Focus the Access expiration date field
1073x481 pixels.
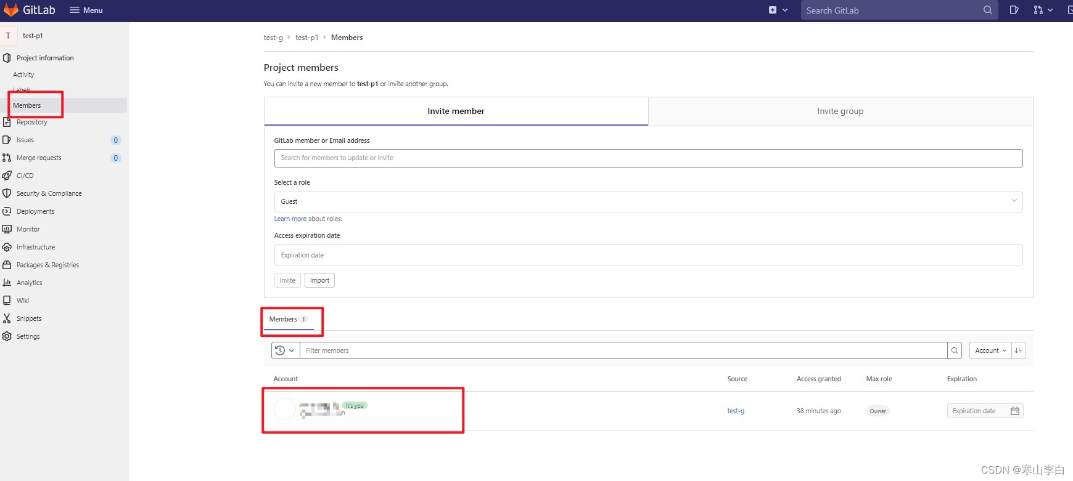pos(648,255)
